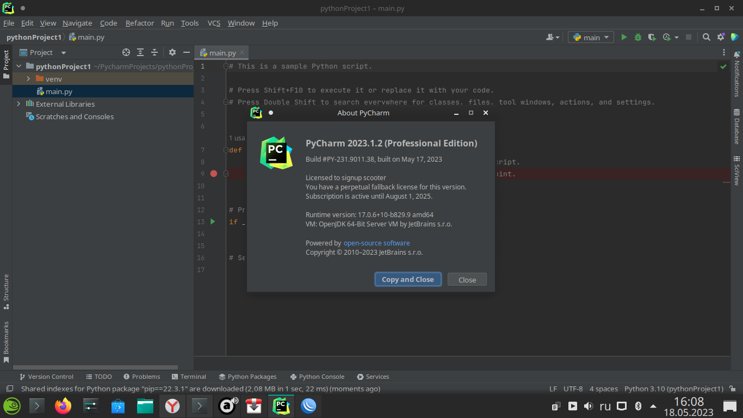This screenshot has width=743, height=418.
Task: Hide the Project panel with minus icon
Action: pyautogui.click(x=187, y=52)
